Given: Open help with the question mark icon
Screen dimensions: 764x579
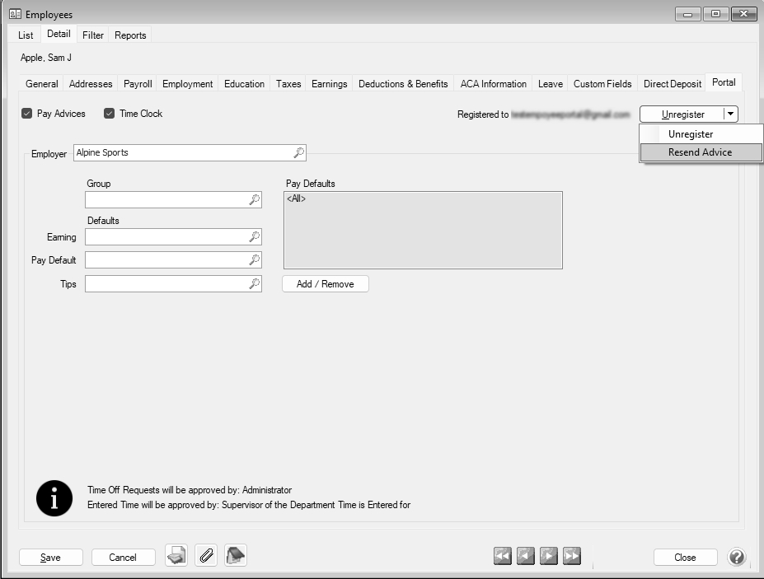Looking at the screenshot, I should 736,558.
